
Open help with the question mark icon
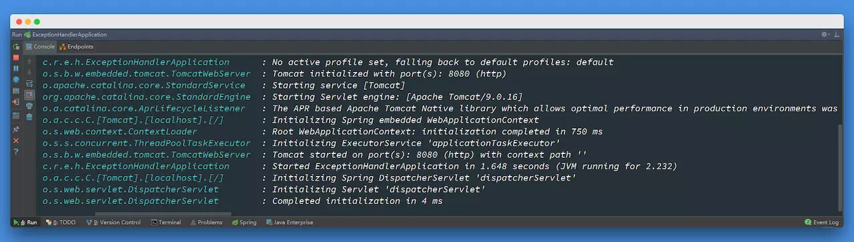tap(16, 152)
